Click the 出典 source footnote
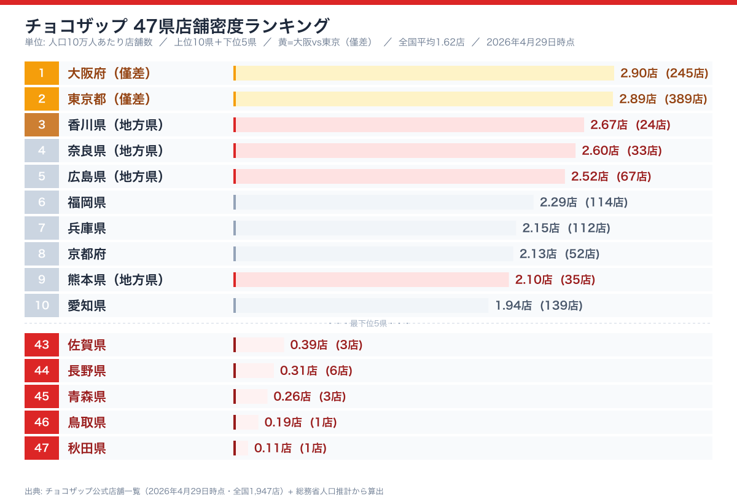Image resolution: width=737 pixels, height=504 pixels. click(204, 491)
